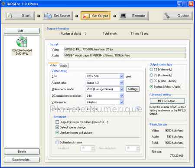Enable Output bitstream for edition (Closed GOP)

point(57,122)
